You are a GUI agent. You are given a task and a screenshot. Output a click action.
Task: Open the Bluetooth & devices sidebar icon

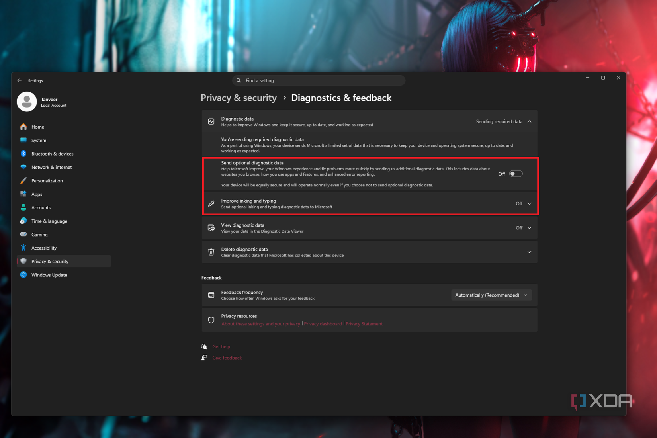click(23, 154)
